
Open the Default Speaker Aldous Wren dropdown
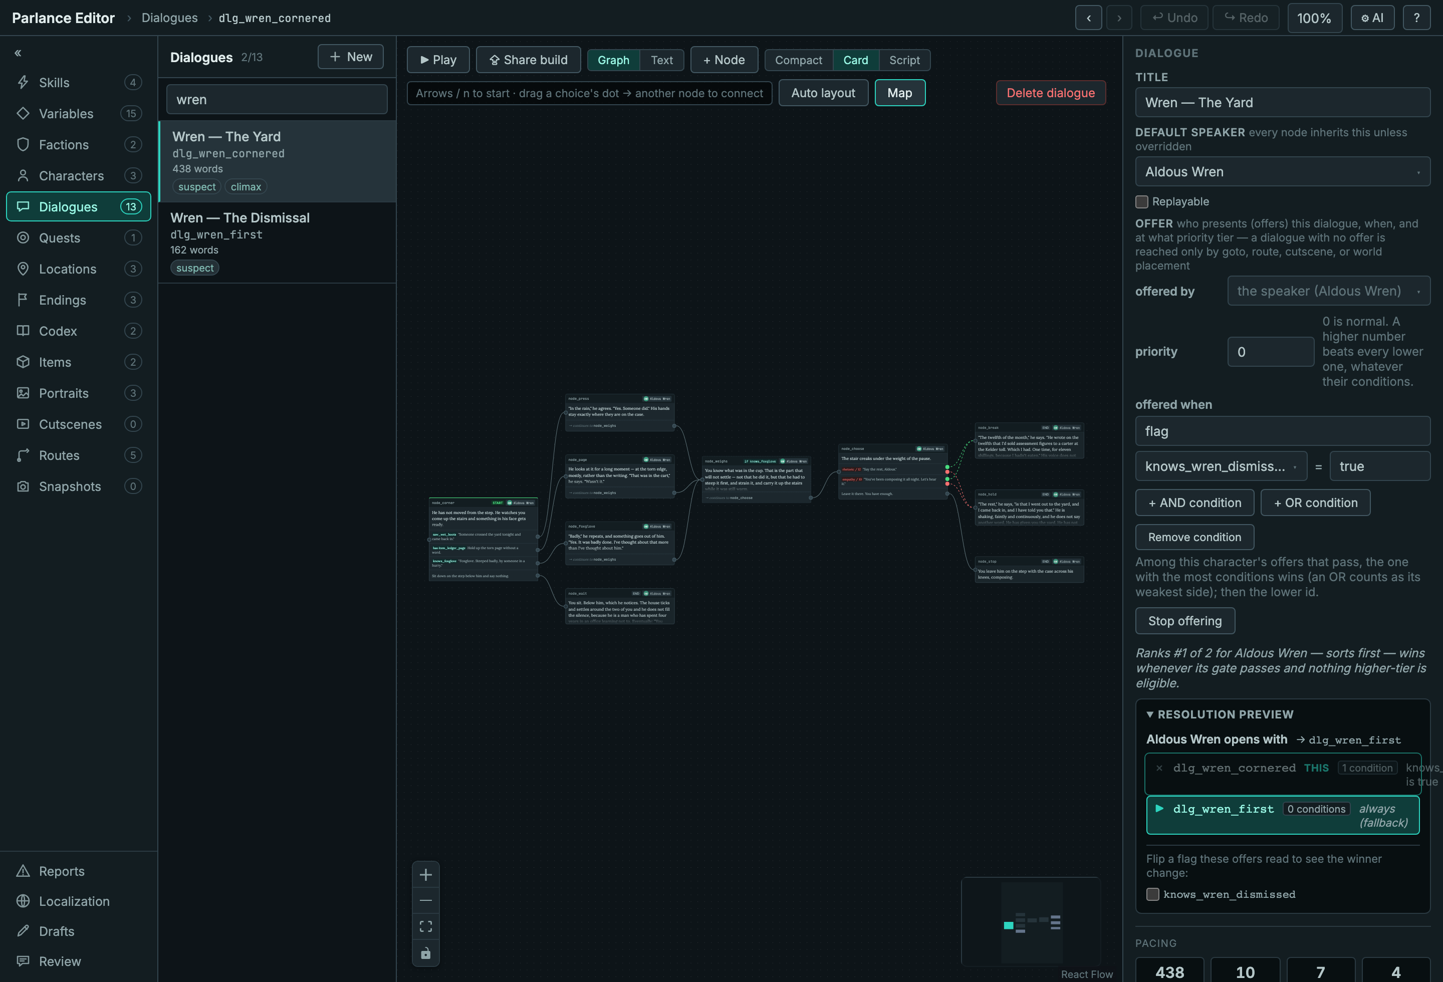pyautogui.click(x=1282, y=172)
